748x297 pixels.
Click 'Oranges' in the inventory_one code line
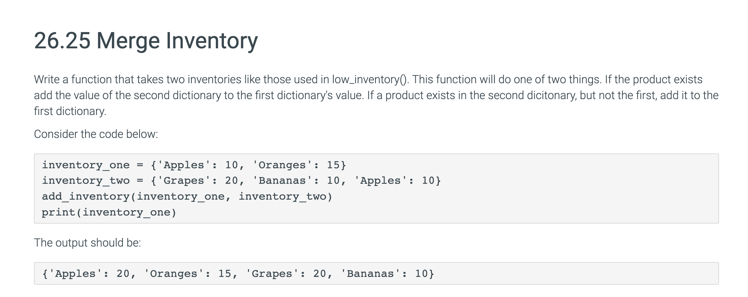(282, 165)
